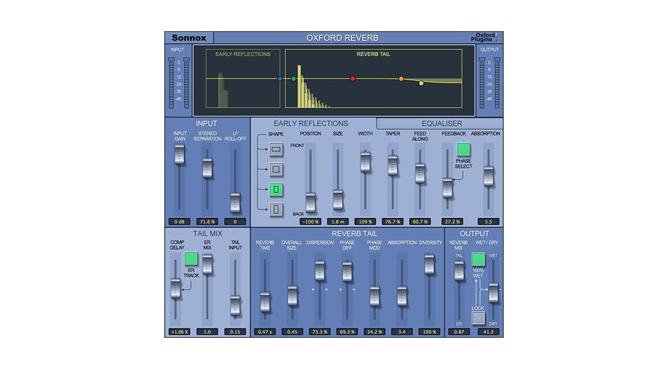
Task: Toggle the Phase Select green button
Action: [463, 150]
